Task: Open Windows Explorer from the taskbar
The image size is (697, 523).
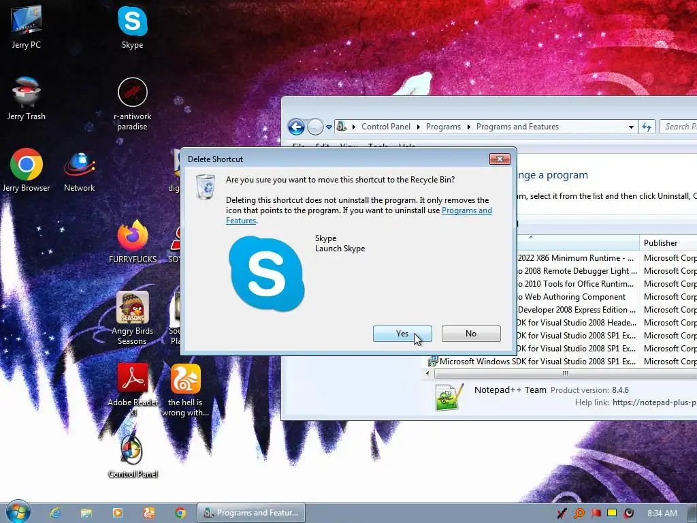Action: [x=86, y=513]
